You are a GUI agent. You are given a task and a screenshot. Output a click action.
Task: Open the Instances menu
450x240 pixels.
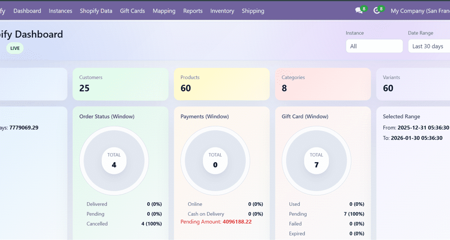pos(60,11)
